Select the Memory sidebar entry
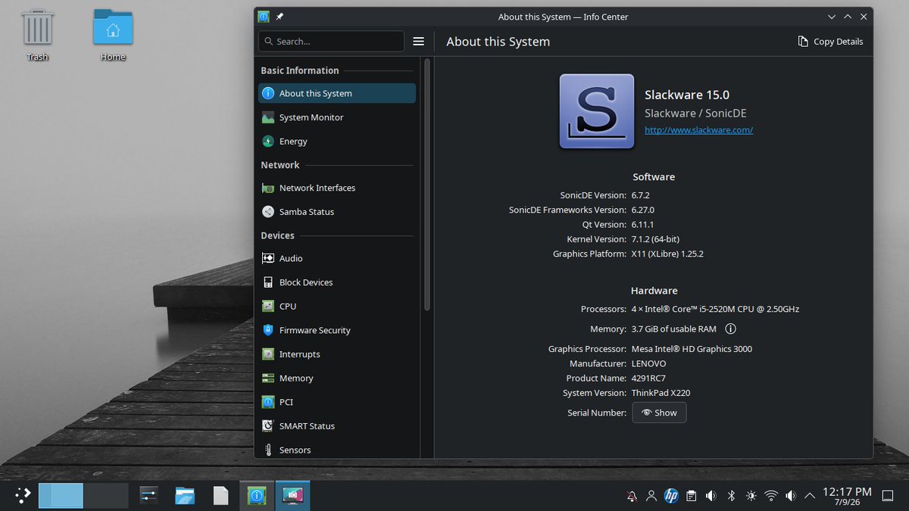 click(x=336, y=379)
